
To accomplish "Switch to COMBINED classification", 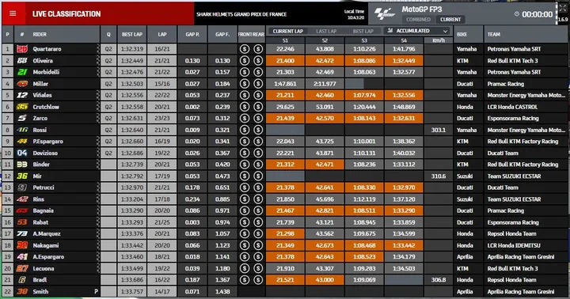I will pyautogui.click(x=419, y=20).
